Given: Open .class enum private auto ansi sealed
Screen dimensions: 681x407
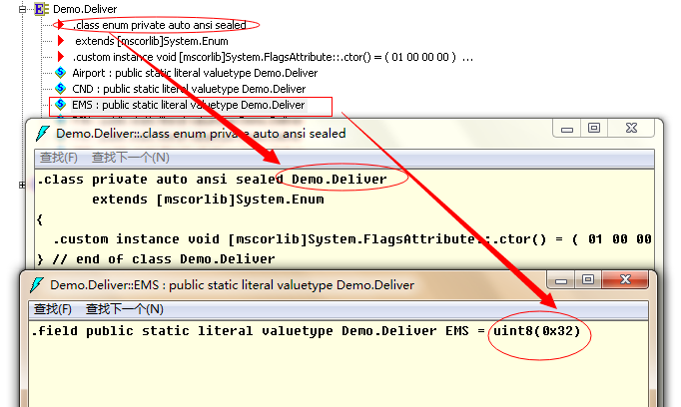Looking at the screenshot, I should pos(159,25).
